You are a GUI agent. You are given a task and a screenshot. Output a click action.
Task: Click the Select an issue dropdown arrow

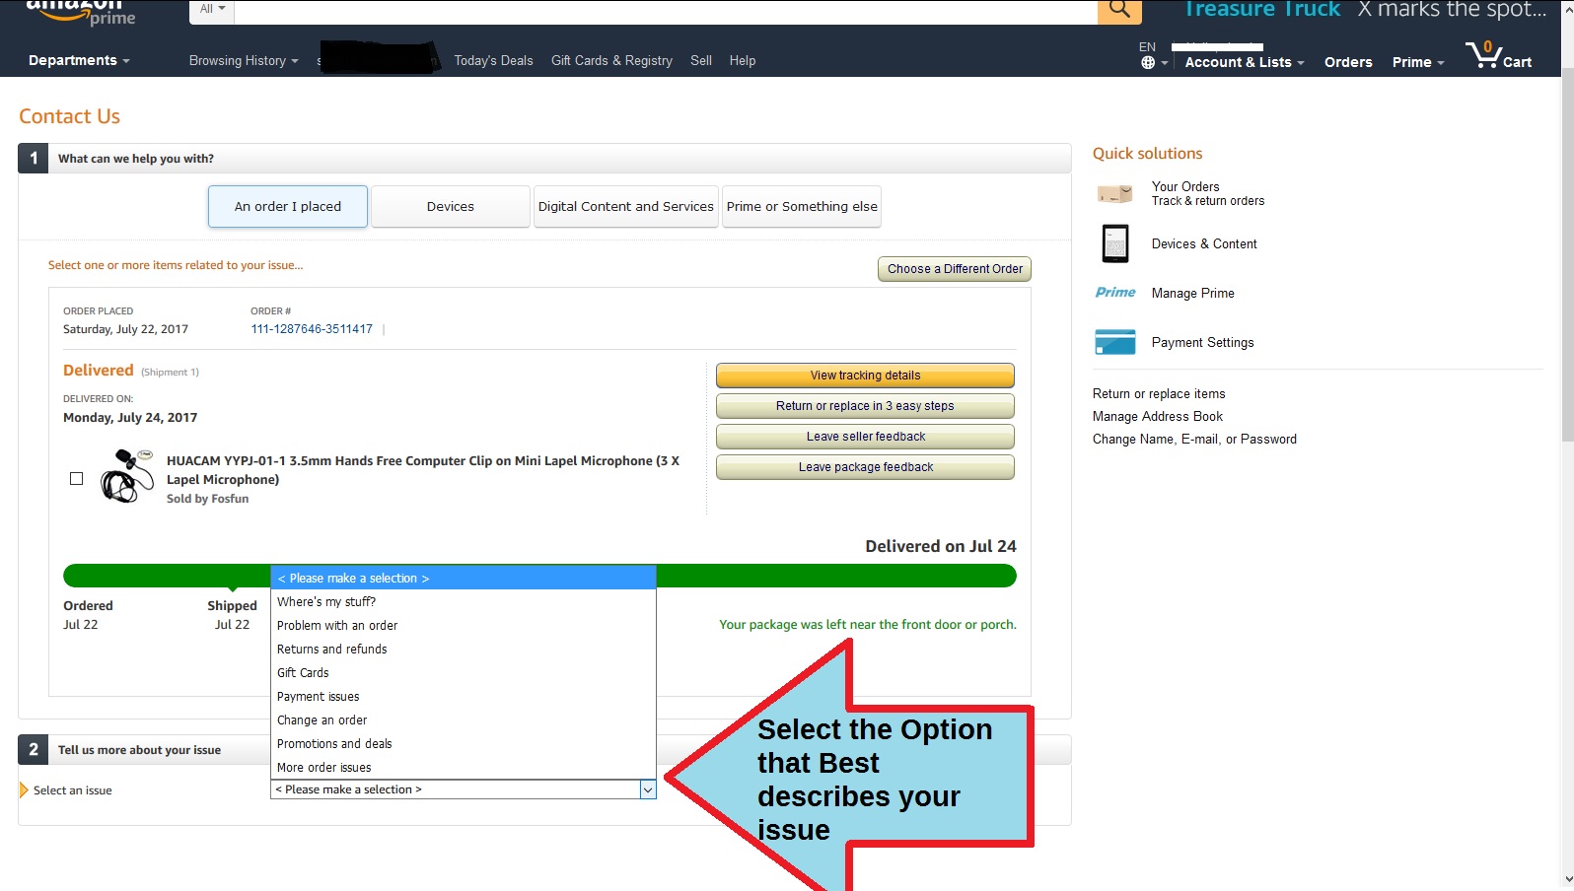click(648, 789)
